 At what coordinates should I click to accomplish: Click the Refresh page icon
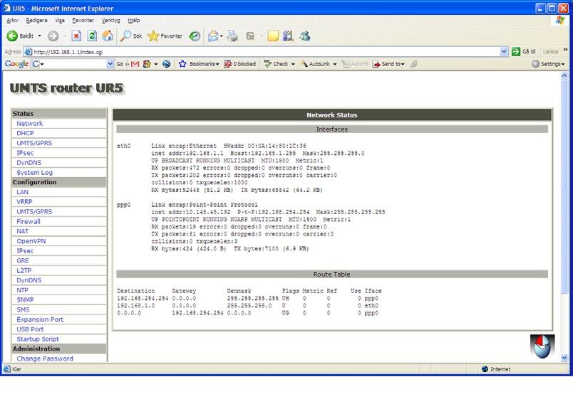coord(92,36)
